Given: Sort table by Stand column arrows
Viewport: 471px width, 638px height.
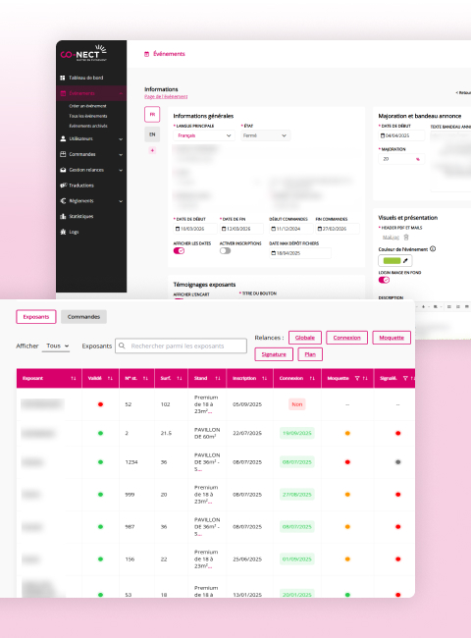Looking at the screenshot, I should tap(218, 379).
